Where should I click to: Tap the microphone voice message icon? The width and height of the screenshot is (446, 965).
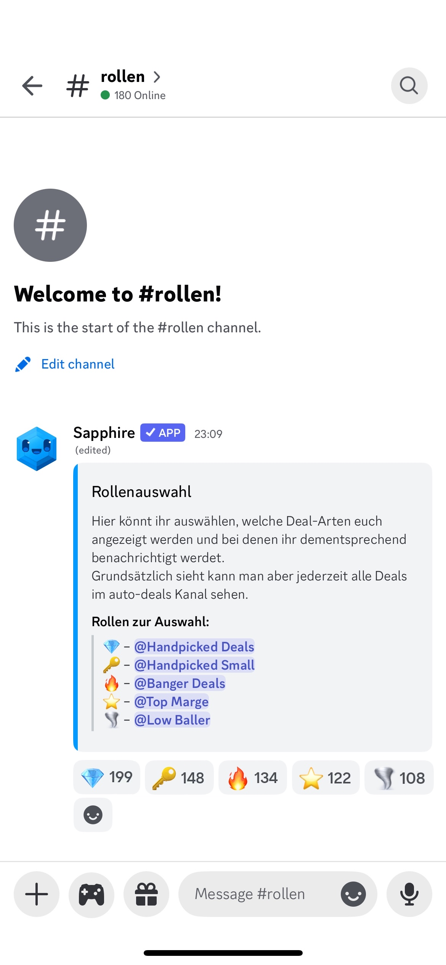409,894
